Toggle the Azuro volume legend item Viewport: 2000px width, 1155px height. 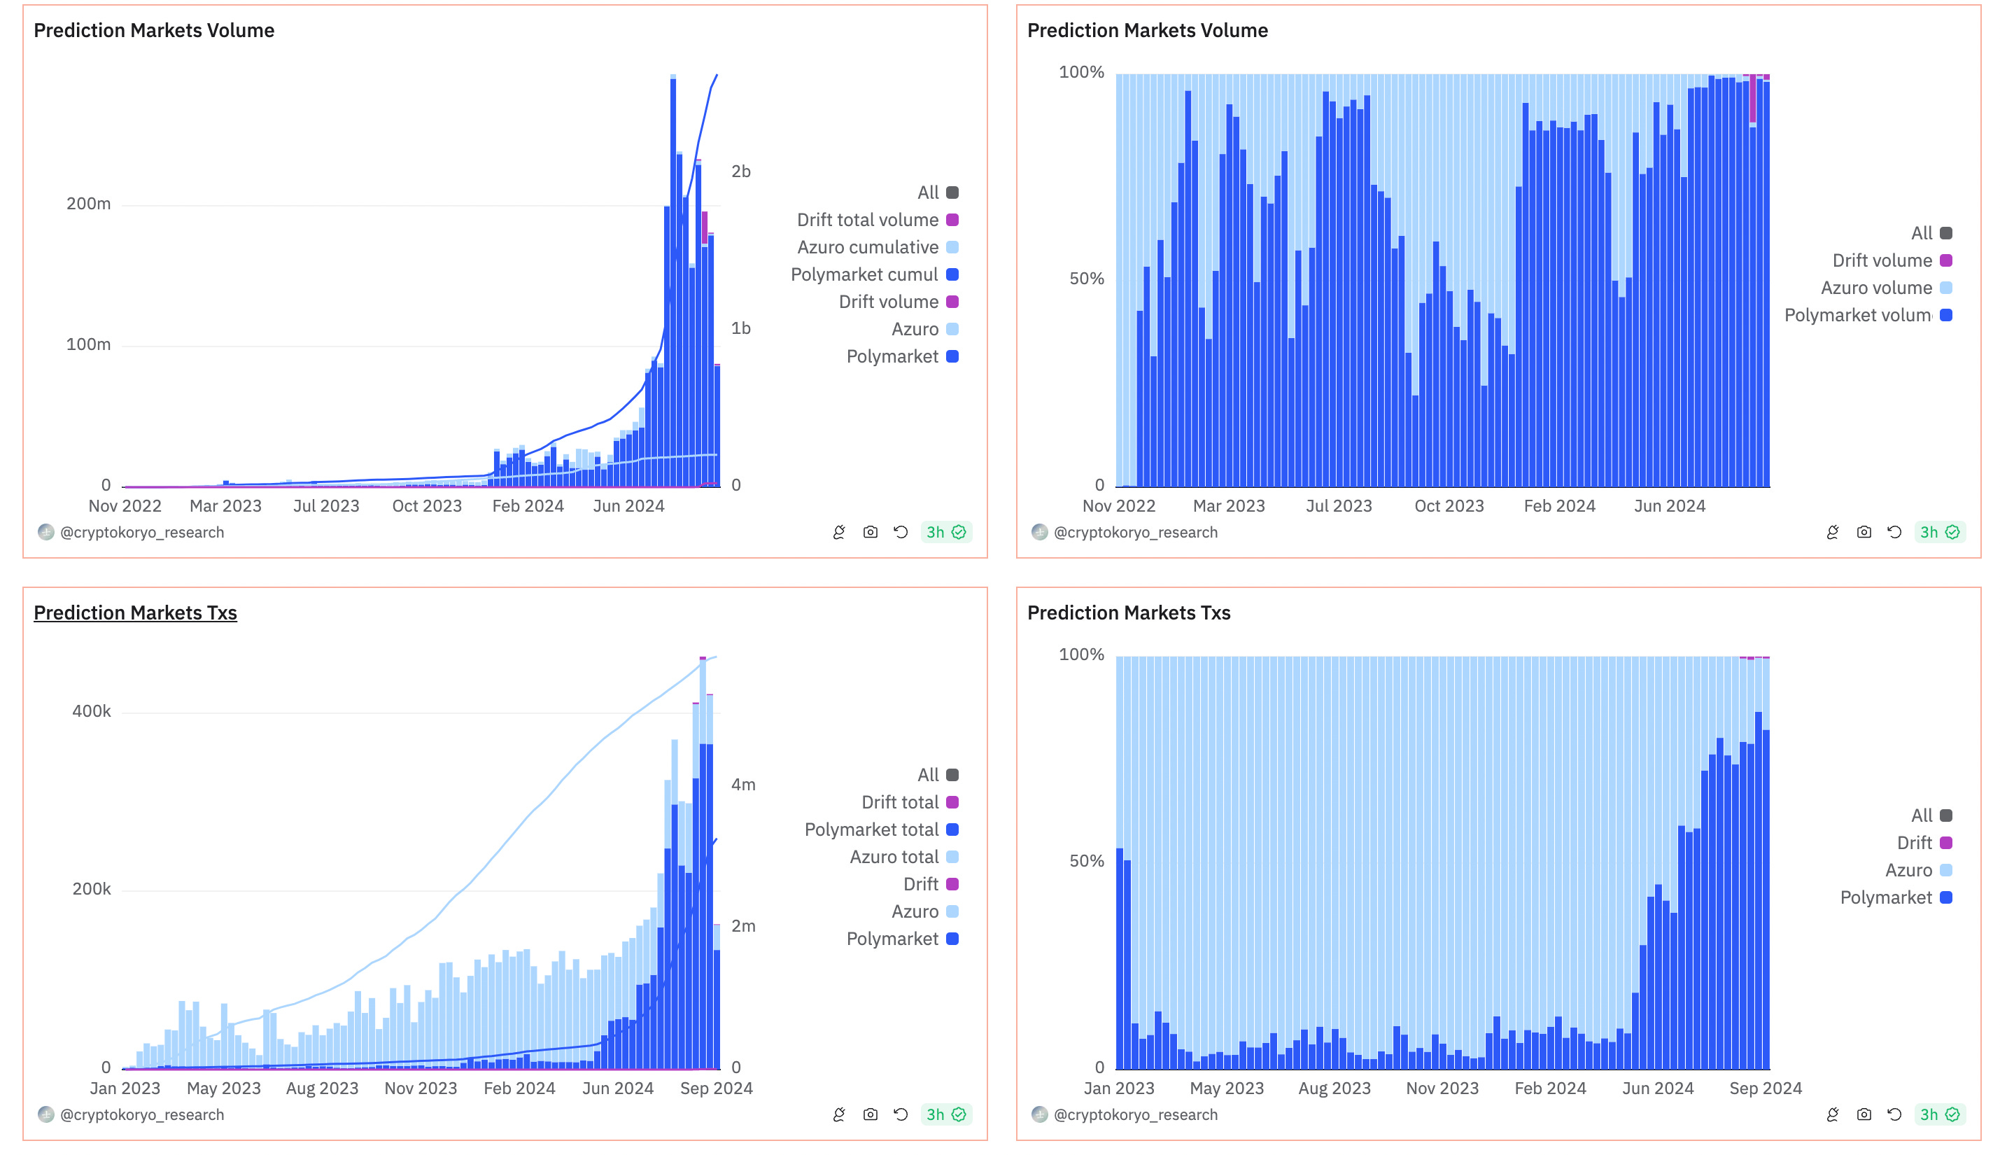[x=1875, y=288]
